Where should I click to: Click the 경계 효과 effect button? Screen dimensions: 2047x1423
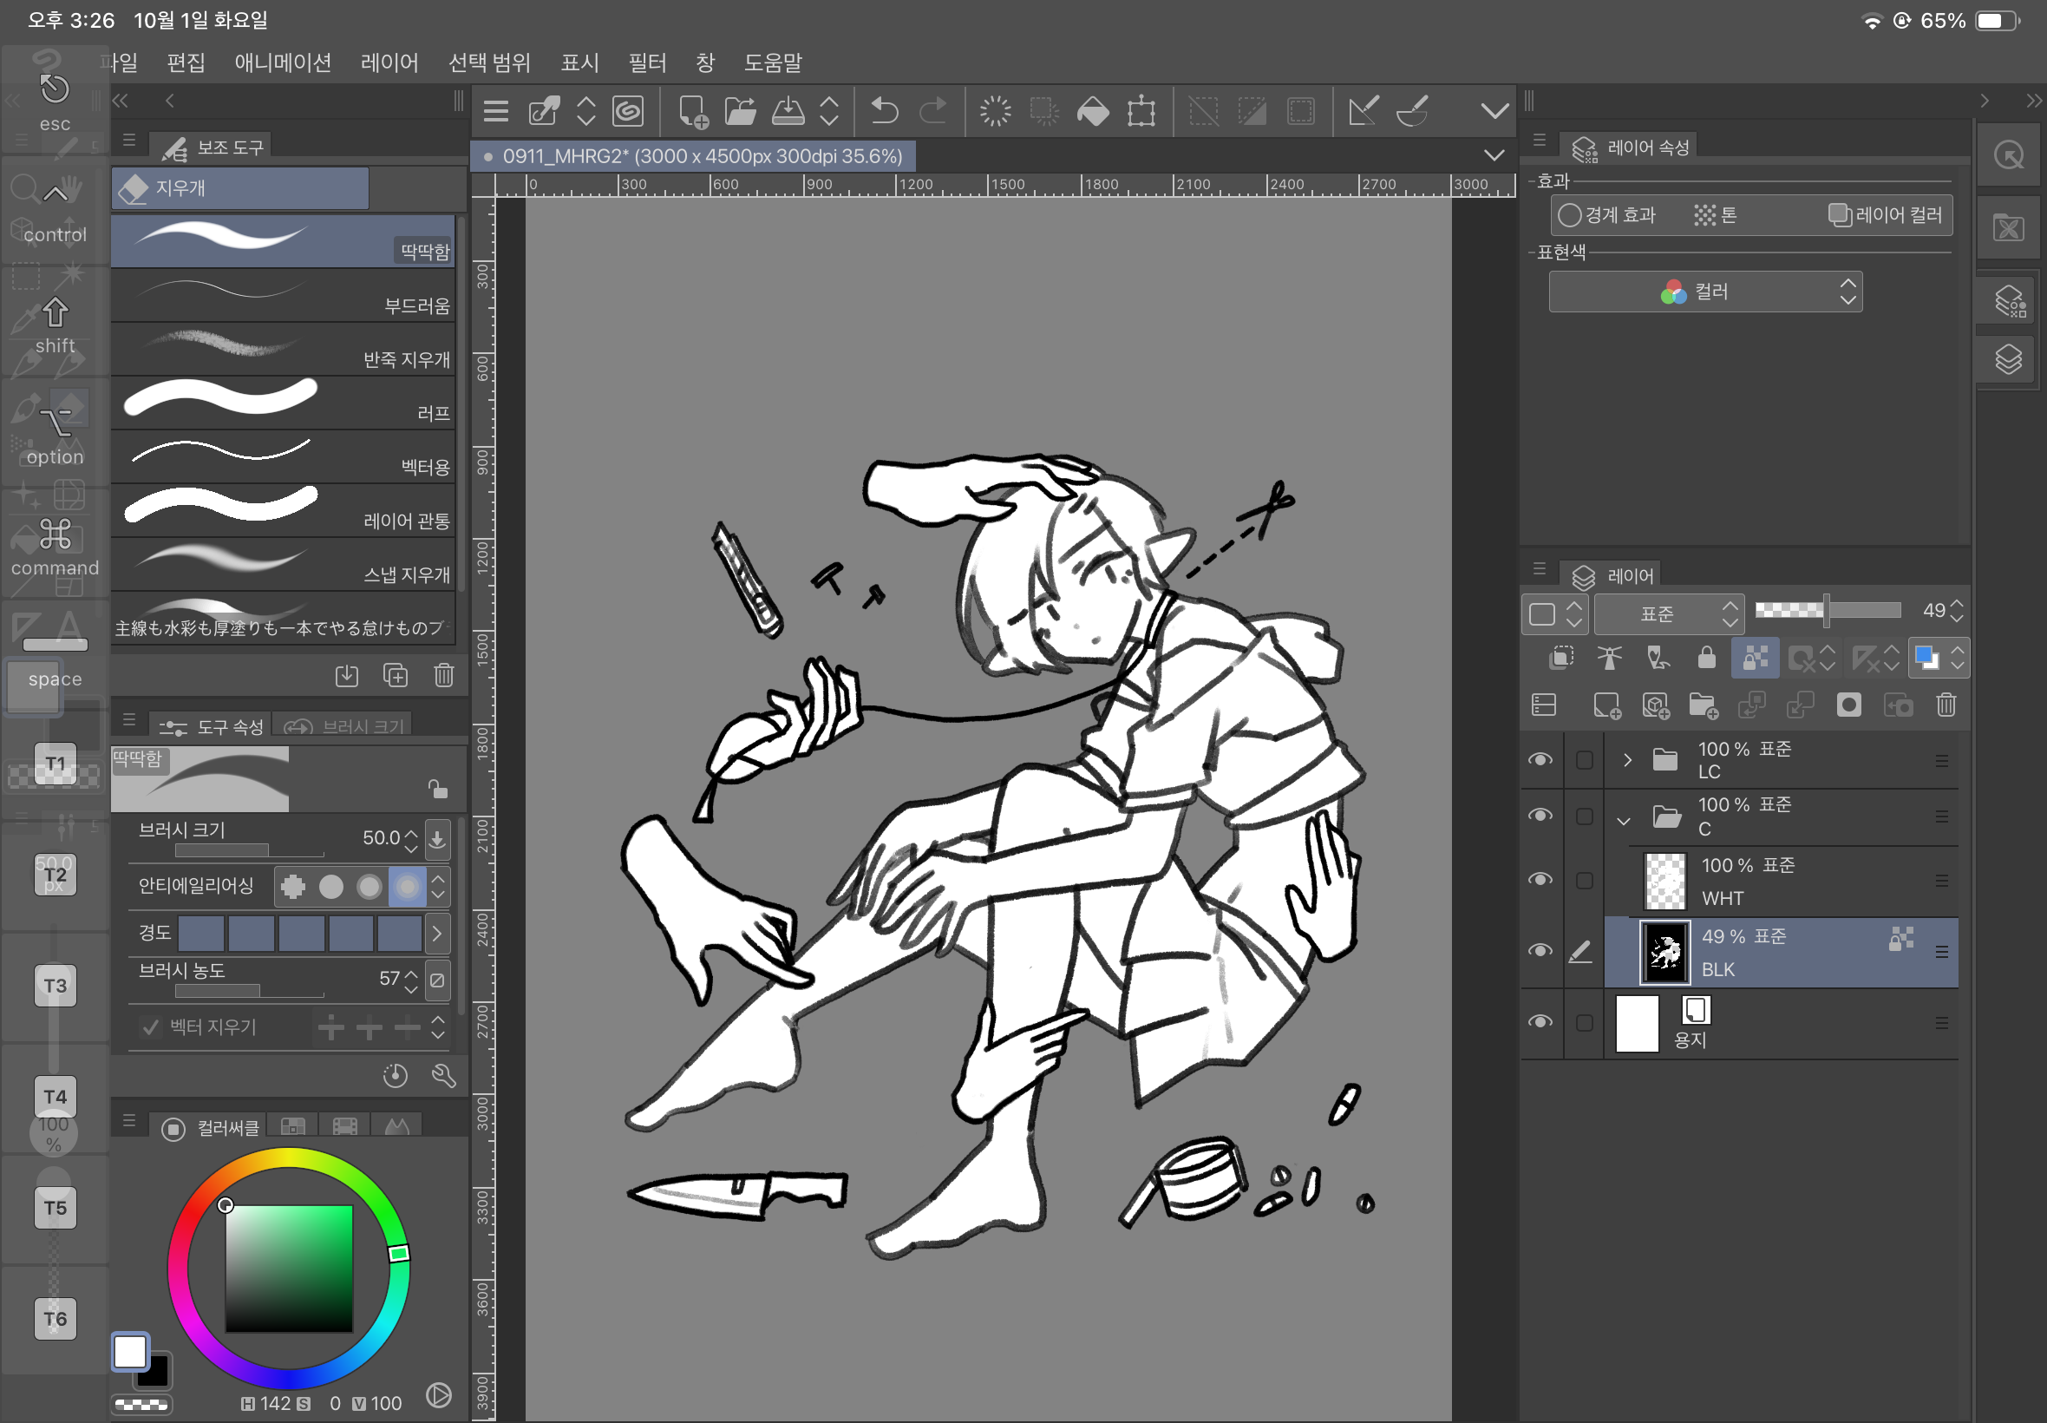pyautogui.click(x=1606, y=215)
